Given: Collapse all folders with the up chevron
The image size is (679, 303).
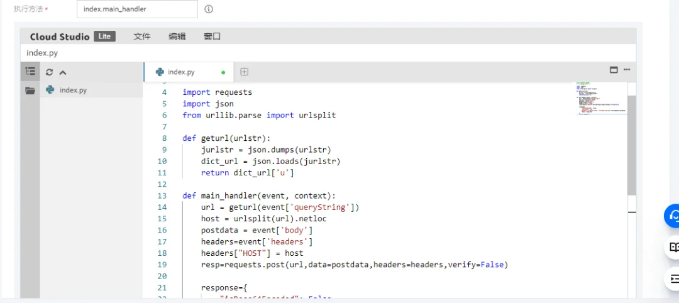Looking at the screenshot, I should point(63,72).
